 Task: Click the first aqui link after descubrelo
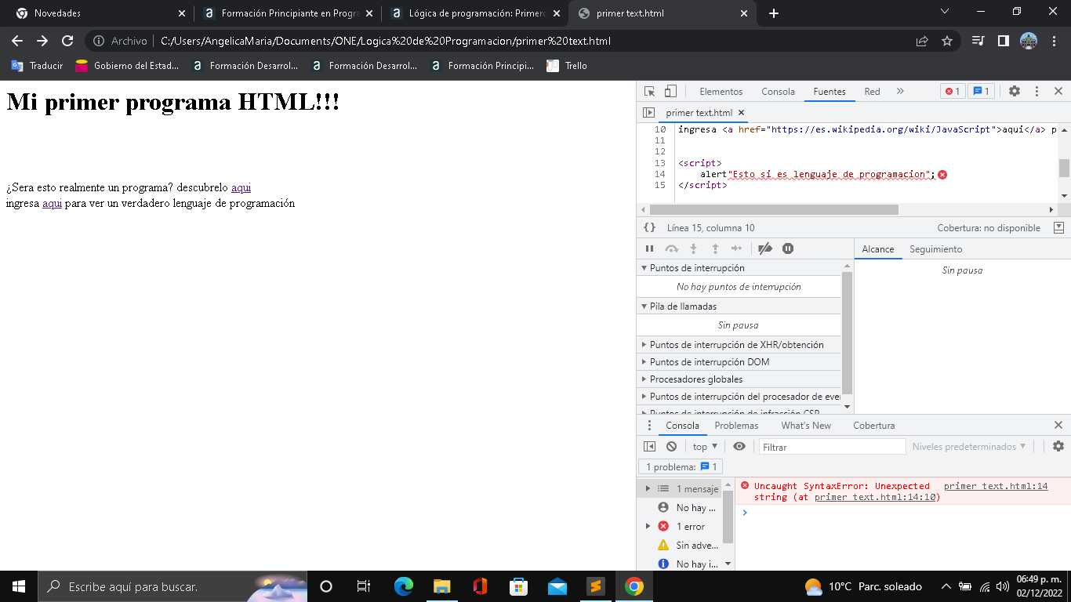[x=241, y=188]
